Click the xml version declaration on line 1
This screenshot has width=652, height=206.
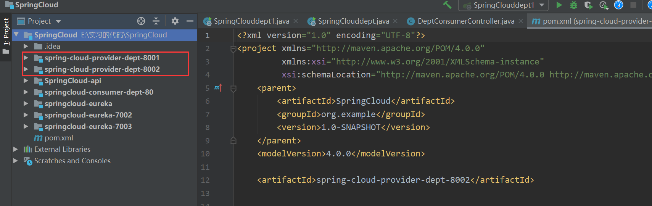[x=331, y=35]
